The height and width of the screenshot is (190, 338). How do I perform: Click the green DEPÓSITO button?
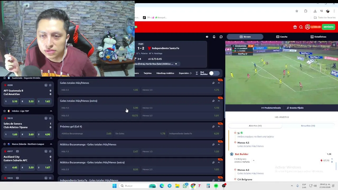[x=328, y=27]
